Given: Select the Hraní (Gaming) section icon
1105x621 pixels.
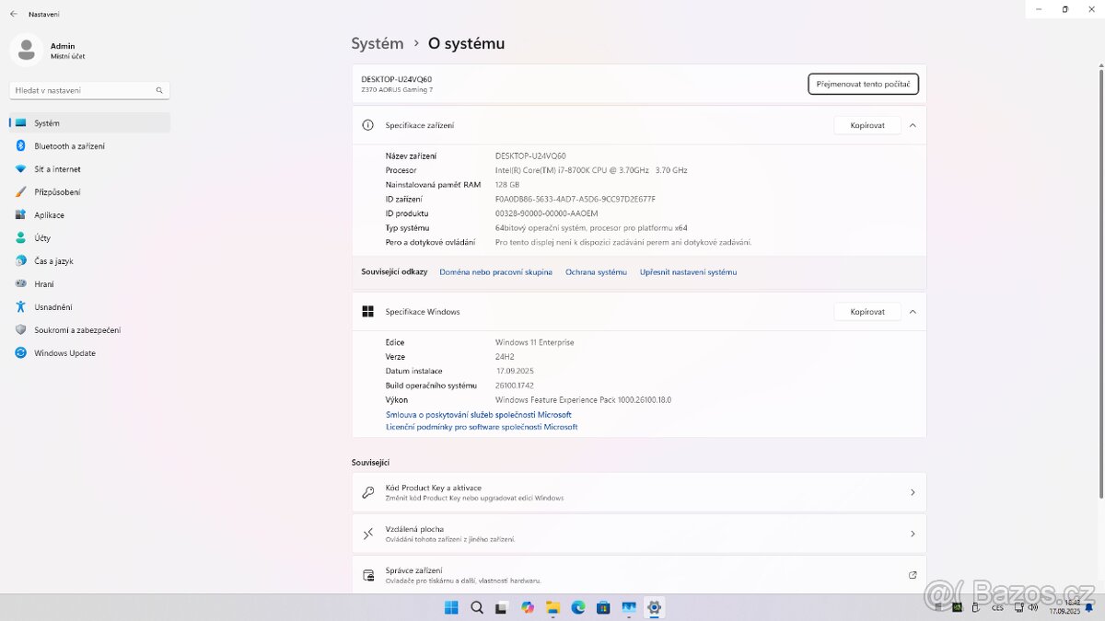Looking at the screenshot, I should click(x=20, y=283).
